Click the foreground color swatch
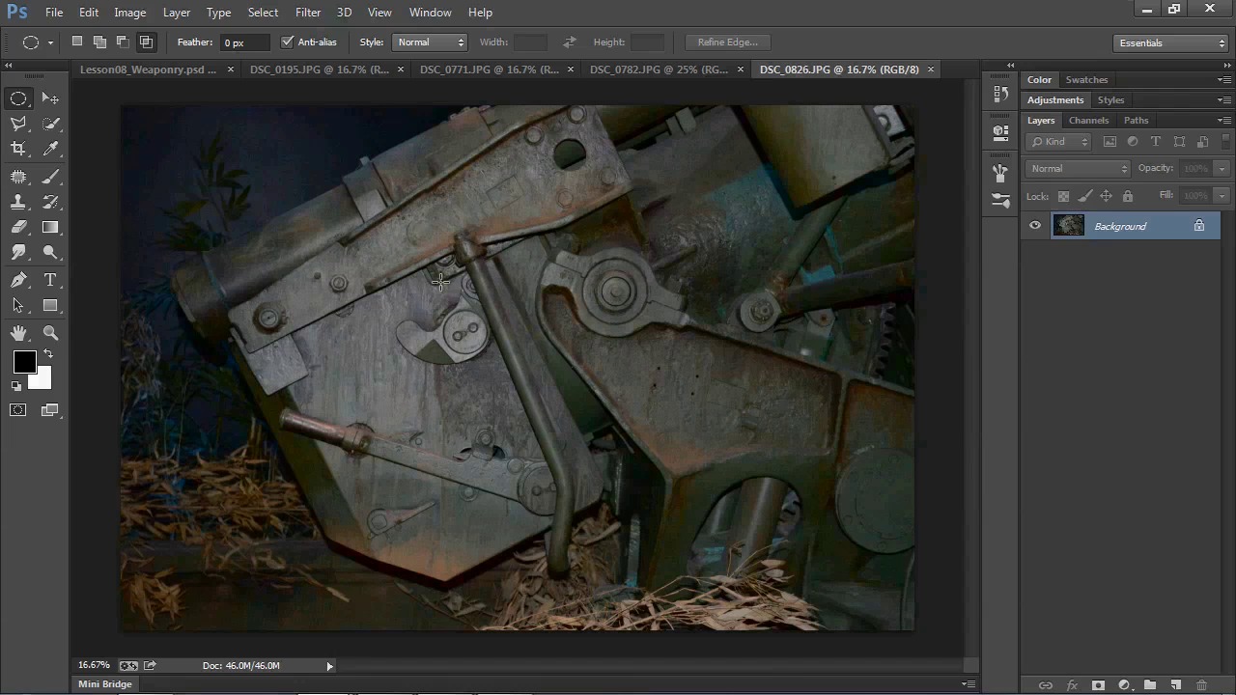Viewport: 1236px width, 695px height. coord(24,362)
